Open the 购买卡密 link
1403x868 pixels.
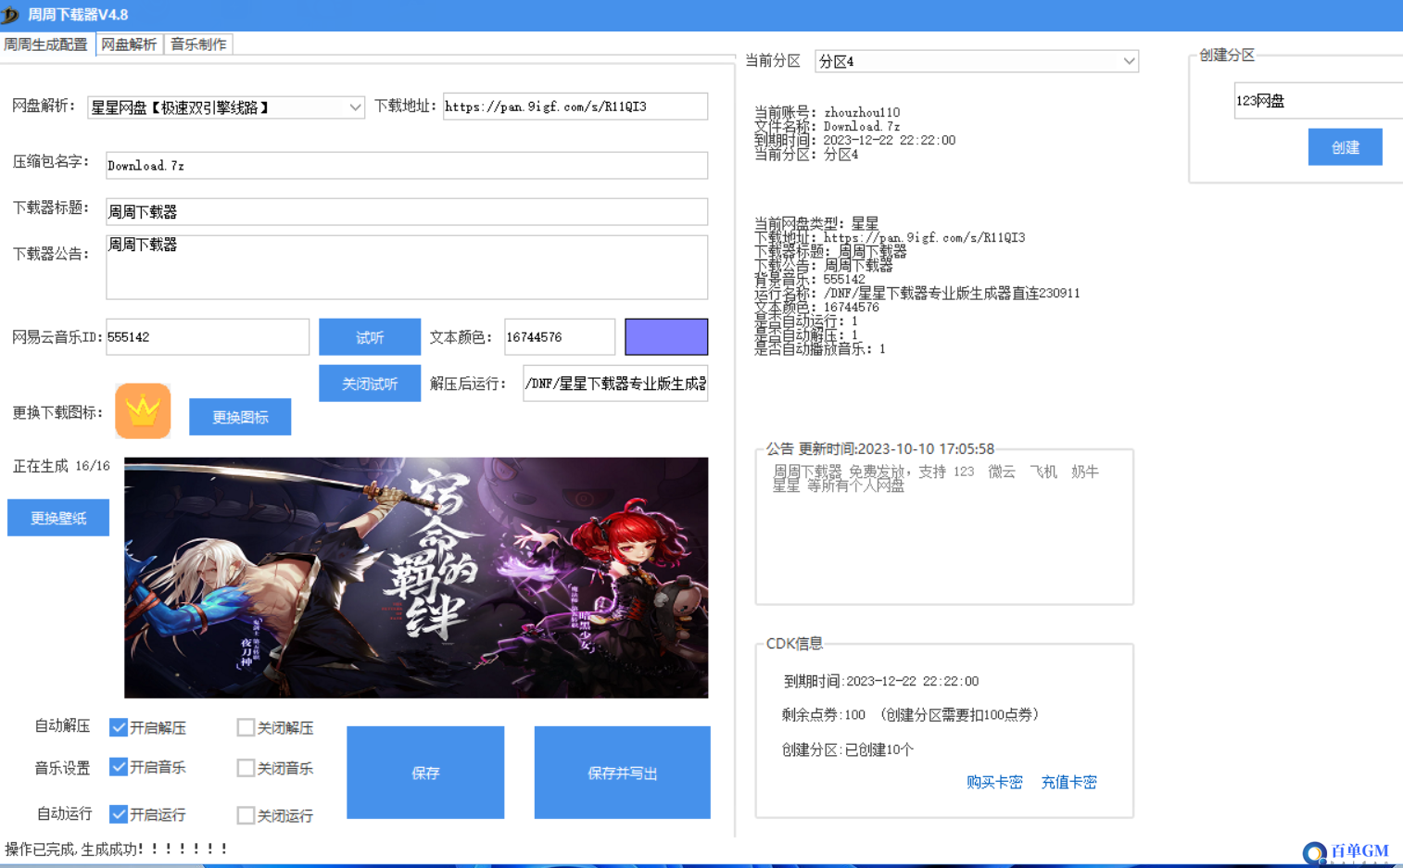click(x=994, y=782)
